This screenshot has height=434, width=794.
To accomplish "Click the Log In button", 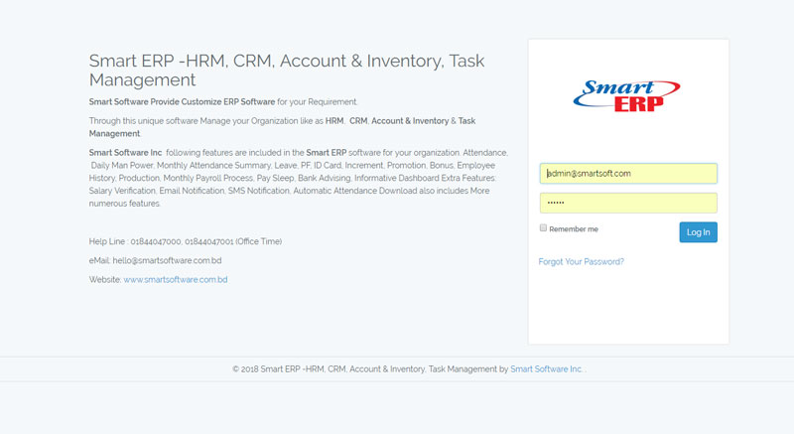I will pyautogui.click(x=698, y=232).
